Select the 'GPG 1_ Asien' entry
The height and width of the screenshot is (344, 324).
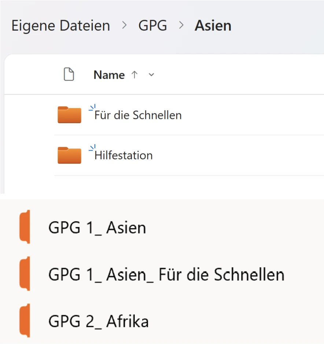[x=97, y=228]
